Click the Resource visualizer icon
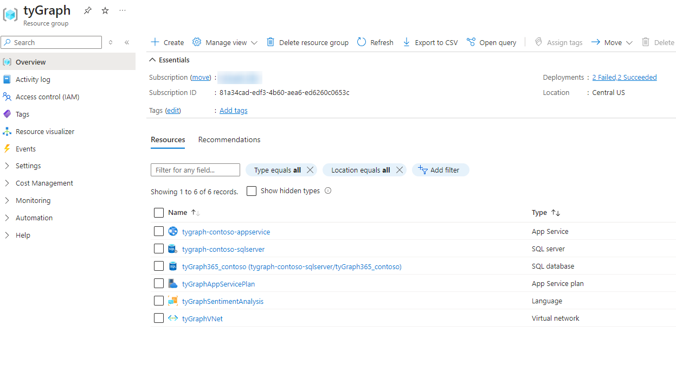676x388 pixels. click(x=7, y=131)
